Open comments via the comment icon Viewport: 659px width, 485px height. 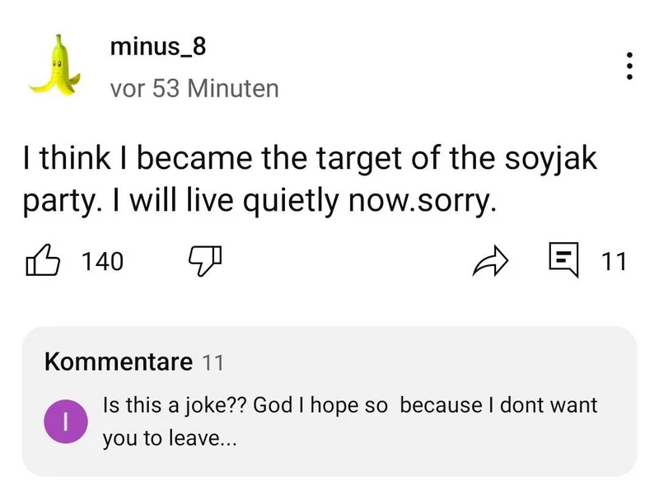[x=563, y=261]
